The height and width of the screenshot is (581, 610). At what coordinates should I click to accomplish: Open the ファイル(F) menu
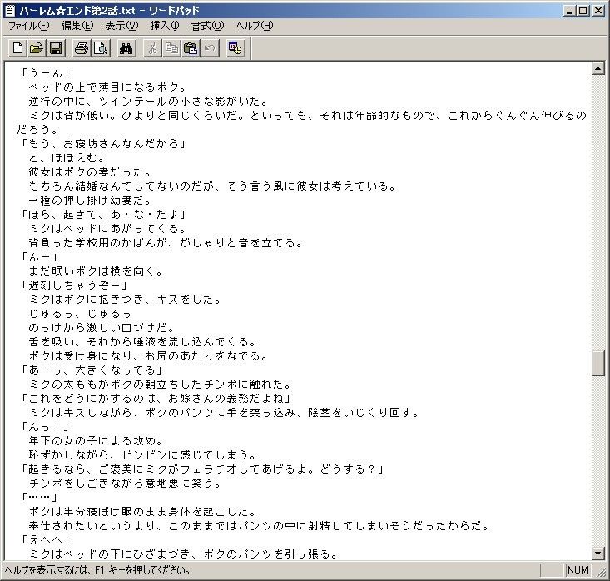[x=29, y=26]
